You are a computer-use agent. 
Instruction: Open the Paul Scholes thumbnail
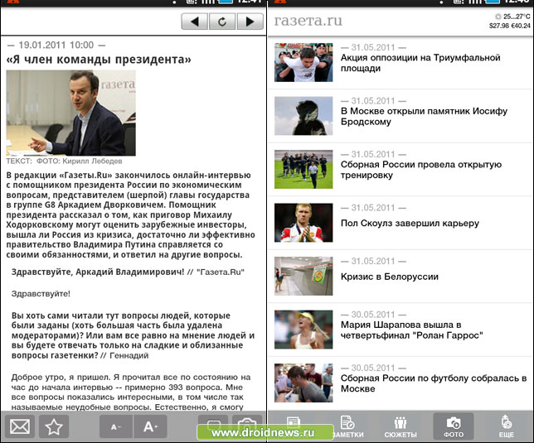point(303,223)
